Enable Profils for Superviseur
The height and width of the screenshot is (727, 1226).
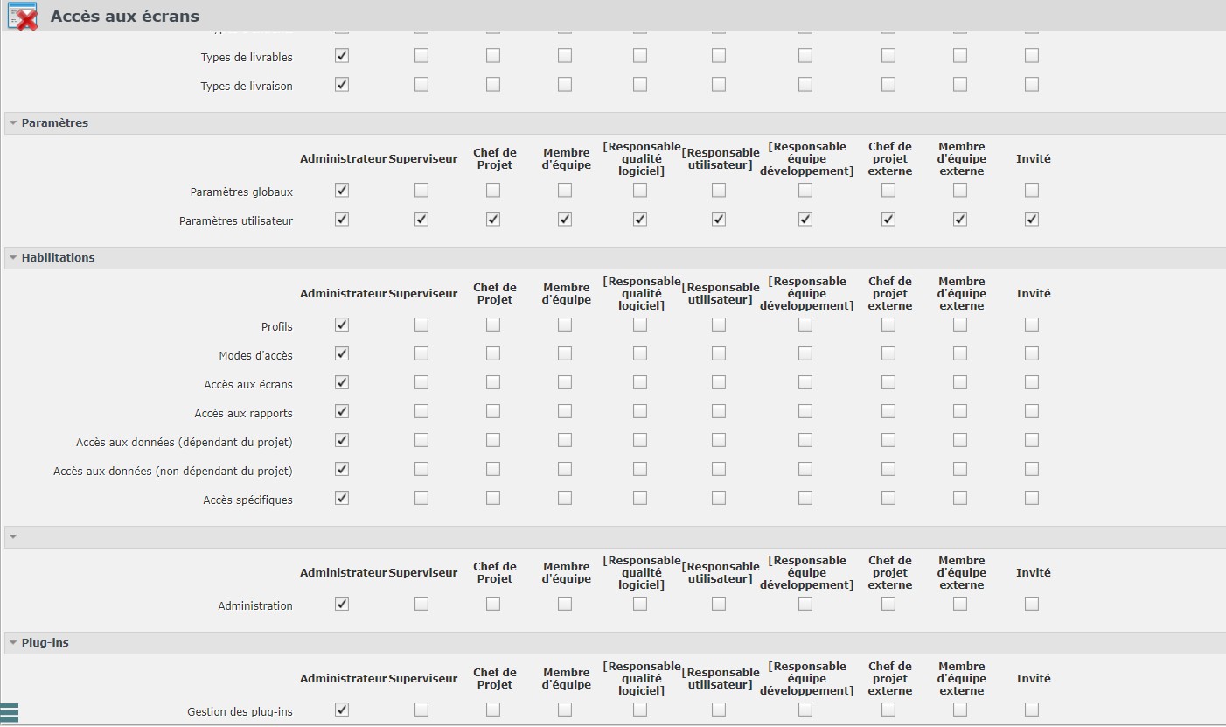421,325
